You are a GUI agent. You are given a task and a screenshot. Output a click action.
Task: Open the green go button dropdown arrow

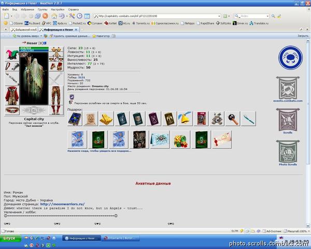click(229, 16)
